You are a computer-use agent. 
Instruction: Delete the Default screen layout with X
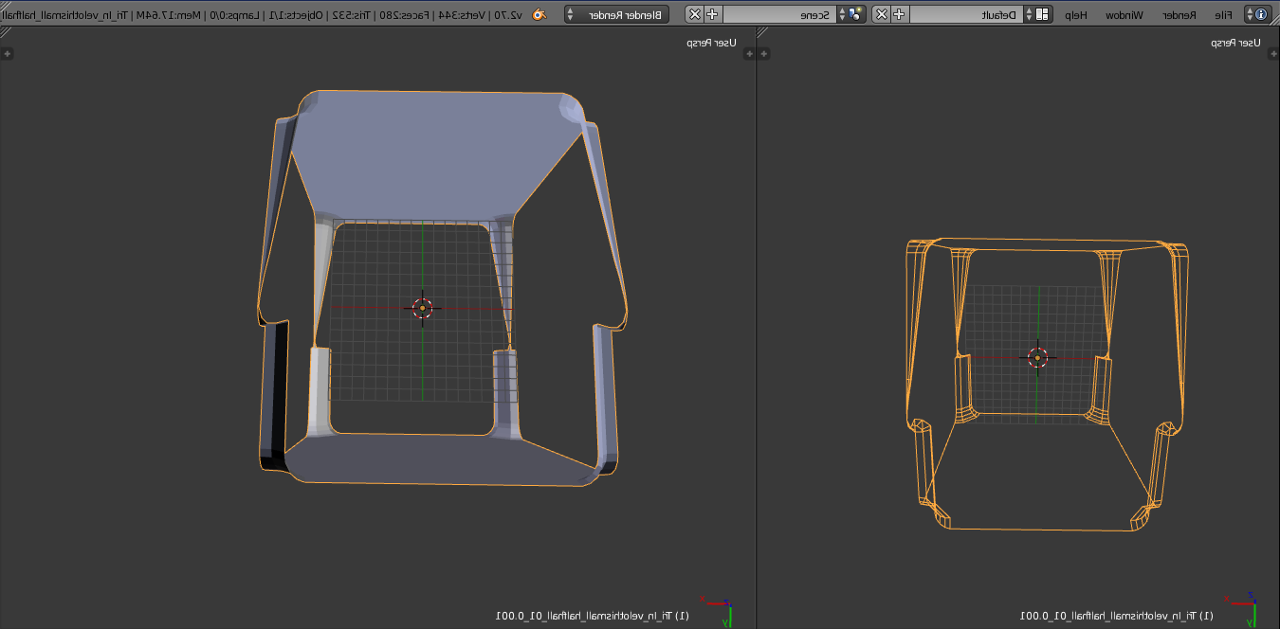coord(881,14)
